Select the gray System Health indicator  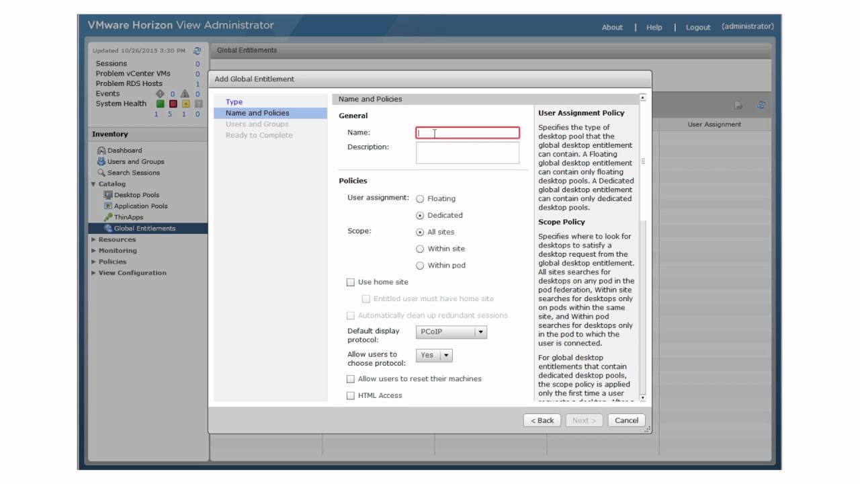pyautogui.click(x=198, y=104)
